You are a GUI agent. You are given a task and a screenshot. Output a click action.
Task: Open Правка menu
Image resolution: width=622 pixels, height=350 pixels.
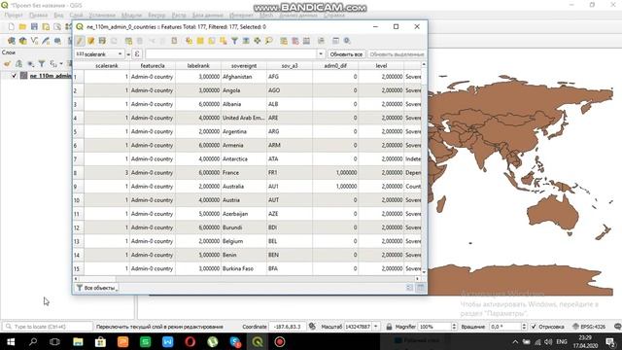(38, 16)
